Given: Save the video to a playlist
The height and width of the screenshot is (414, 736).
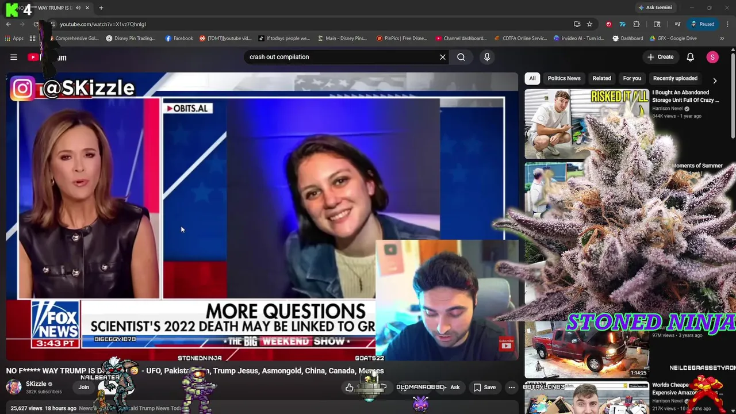Looking at the screenshot, I should tap(484, 388).
